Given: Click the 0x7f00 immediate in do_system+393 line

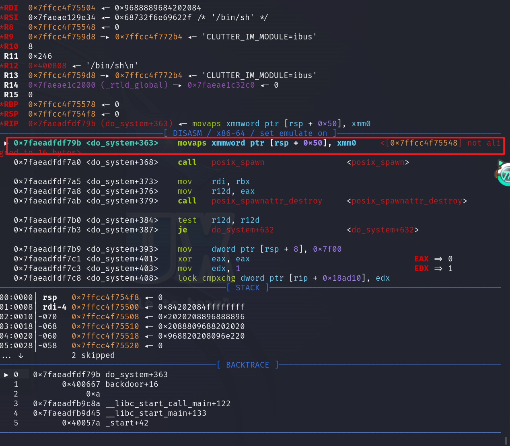Looking at the screenshot, I should [x=327, y=249].
